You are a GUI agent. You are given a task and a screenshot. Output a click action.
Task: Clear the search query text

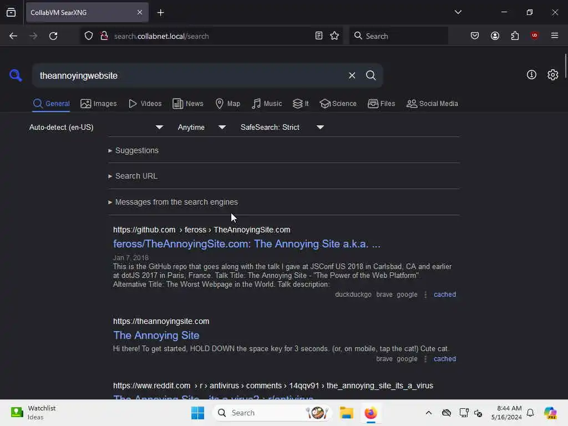[x=352, y=75]
